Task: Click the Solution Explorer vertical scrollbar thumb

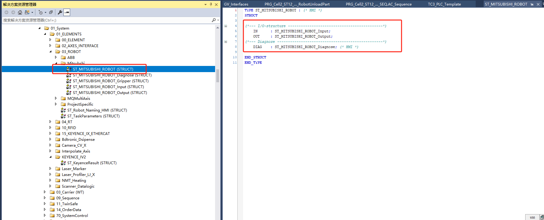Action: coord(218,76)
